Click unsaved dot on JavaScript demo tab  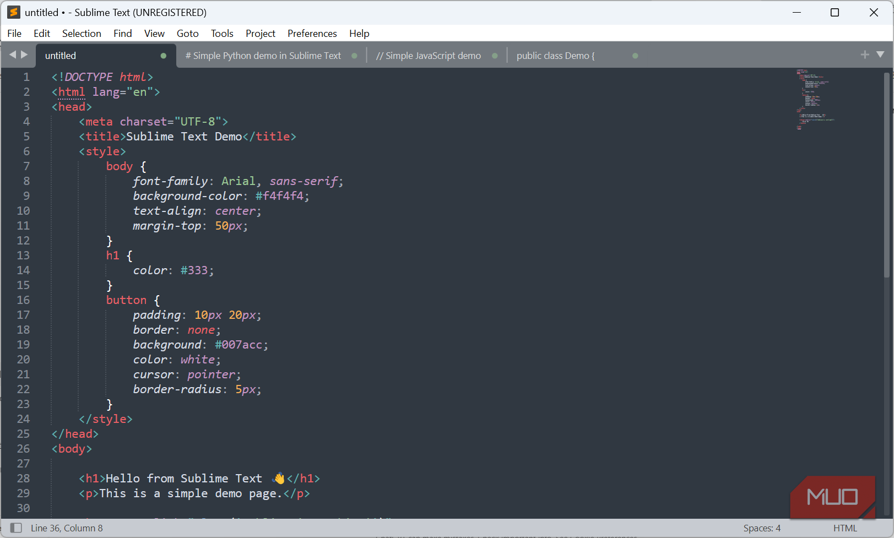point(495,56)
